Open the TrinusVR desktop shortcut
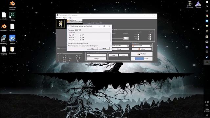210x118 pixels. pos(198,5)
